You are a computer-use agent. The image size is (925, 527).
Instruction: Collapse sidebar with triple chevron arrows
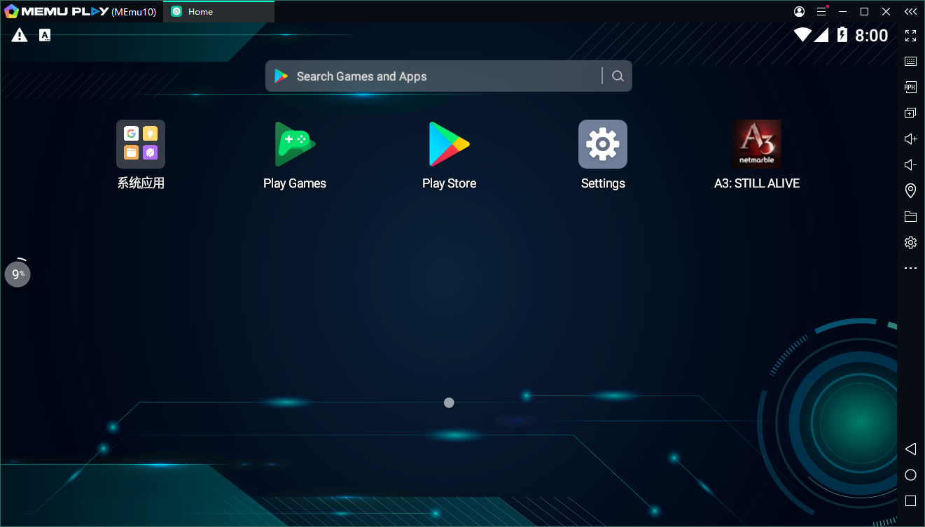[x=910, y=12]
